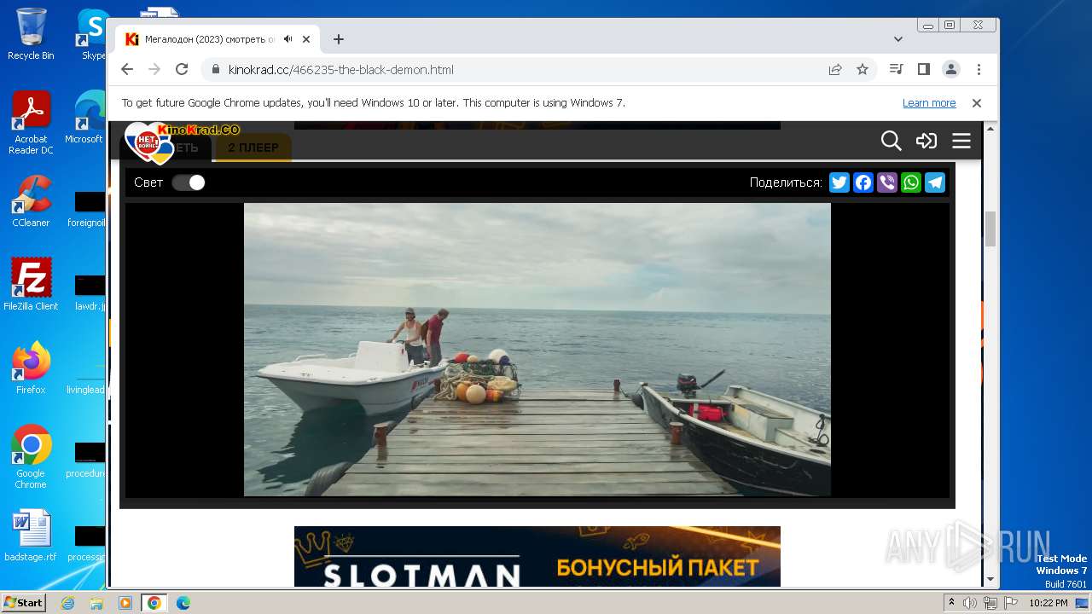This screenshot has width=1092, height=614.
Task: Mute the tab via speaker icon
Action: coord(288,39)
